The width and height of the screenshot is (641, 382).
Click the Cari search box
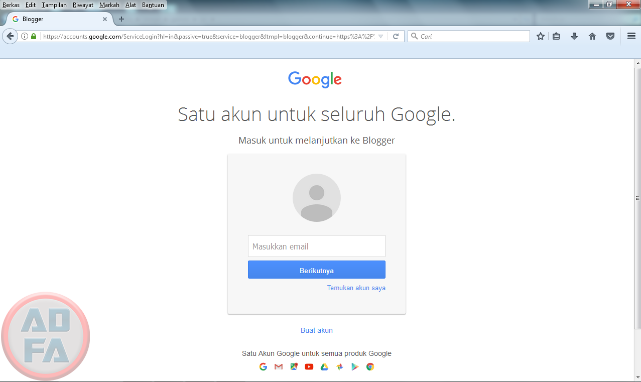[468, 36]
